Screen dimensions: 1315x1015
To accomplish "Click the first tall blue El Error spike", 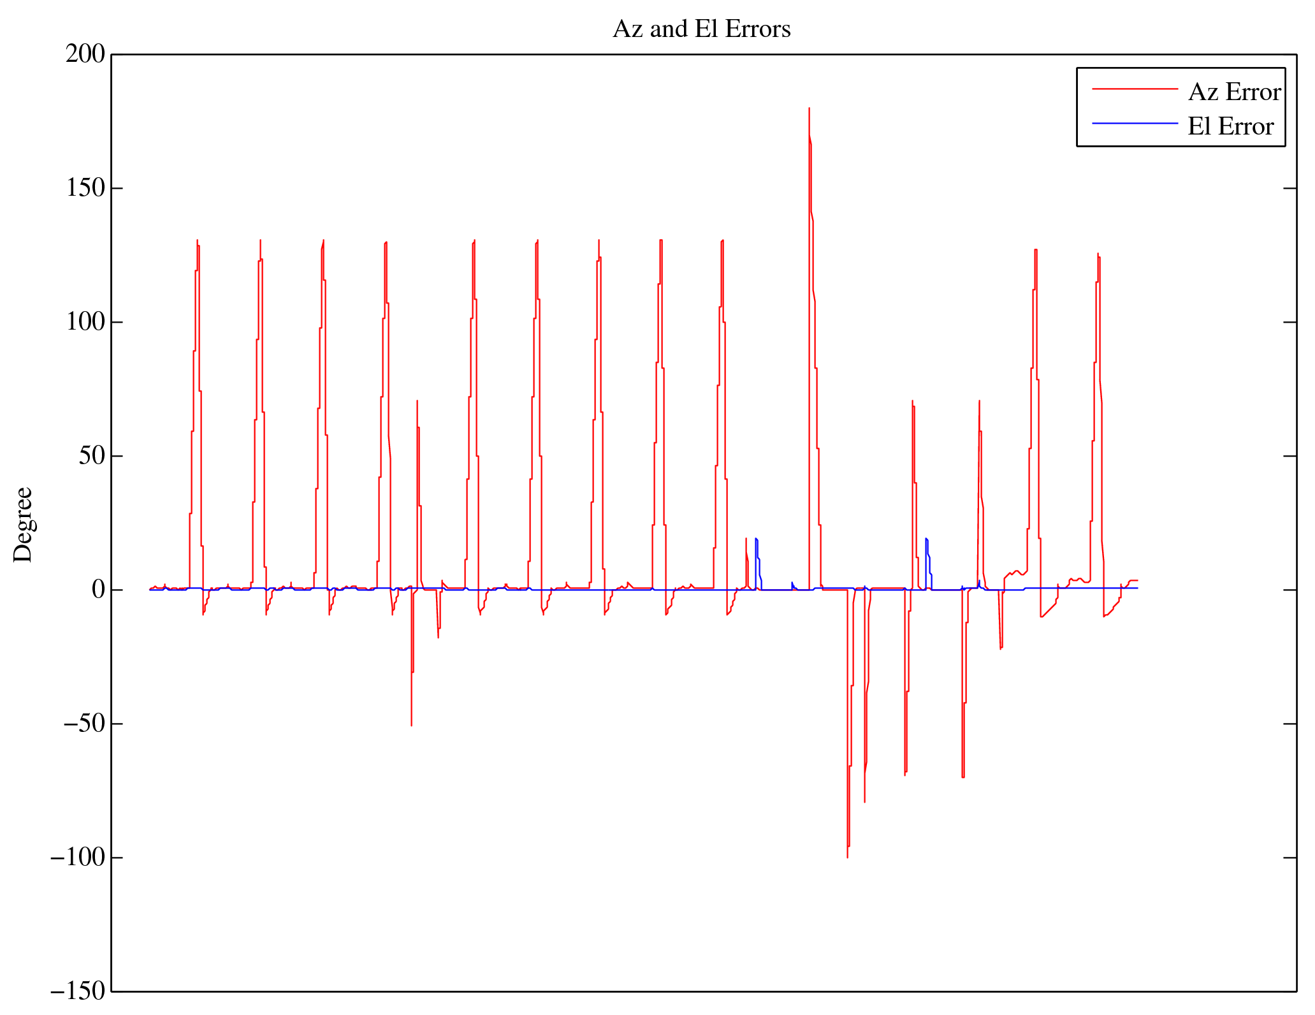I will point(756,540).
